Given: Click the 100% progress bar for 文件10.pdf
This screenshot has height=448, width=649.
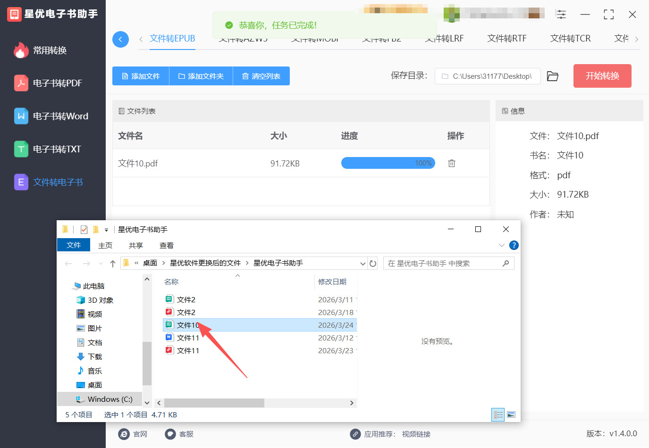Looking at the screenshot, I should [388, 163].
